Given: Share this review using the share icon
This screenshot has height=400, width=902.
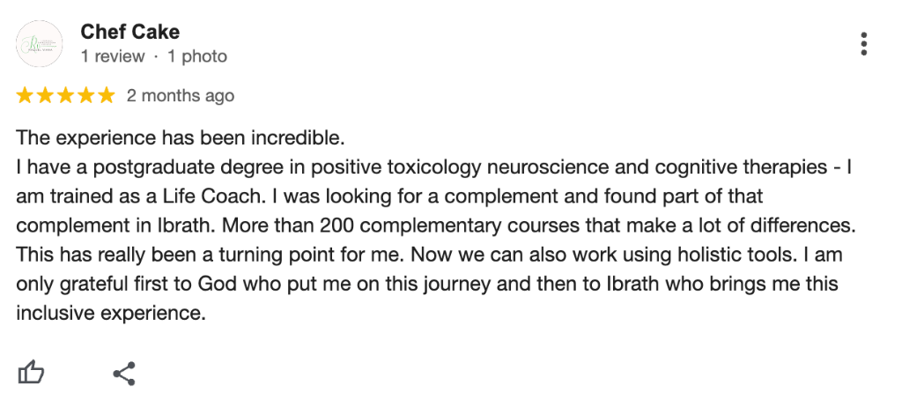Looking at the screenshot, I should click(x=123, y=374).
